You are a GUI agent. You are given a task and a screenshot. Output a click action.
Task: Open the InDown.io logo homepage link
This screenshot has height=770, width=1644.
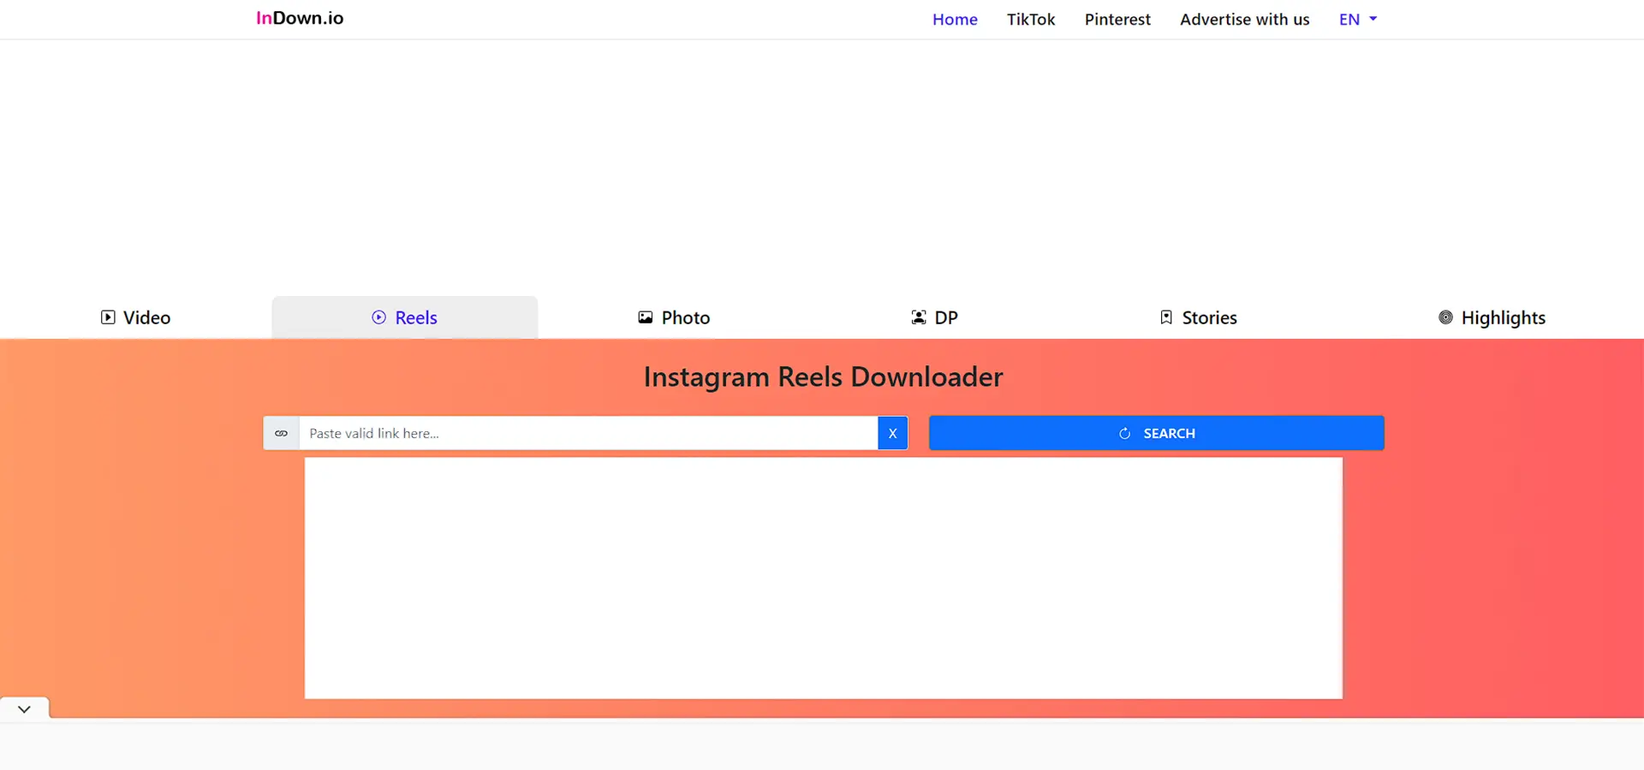300,18
